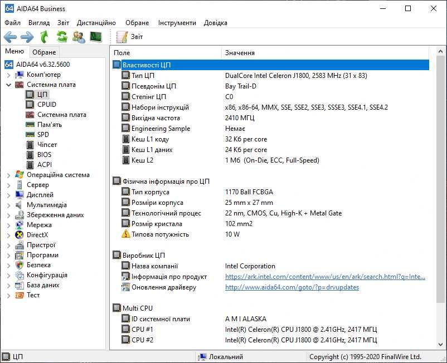Click the Конфігурація icon
Image resolution: width=447 pixels, height=363 pixels.
20,275
